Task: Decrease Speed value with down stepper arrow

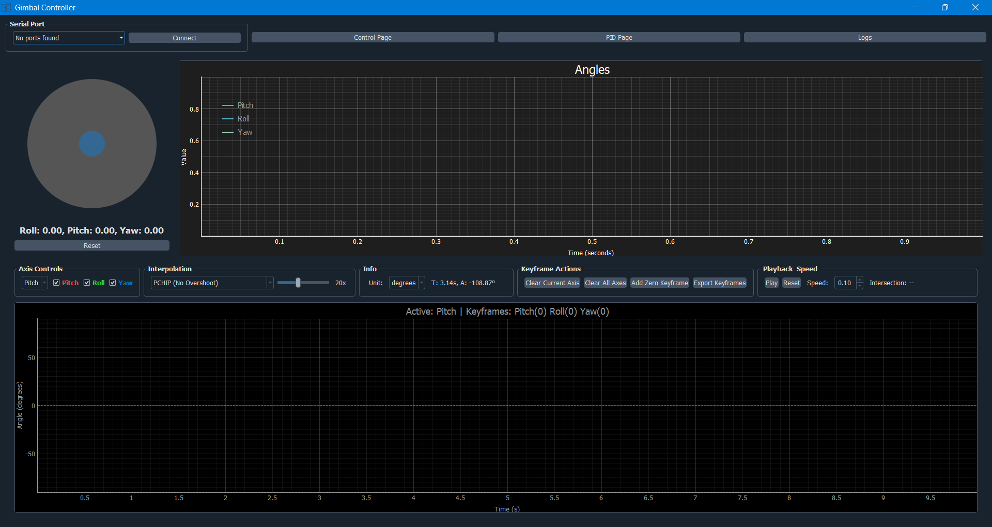Action: pos(859,286)
